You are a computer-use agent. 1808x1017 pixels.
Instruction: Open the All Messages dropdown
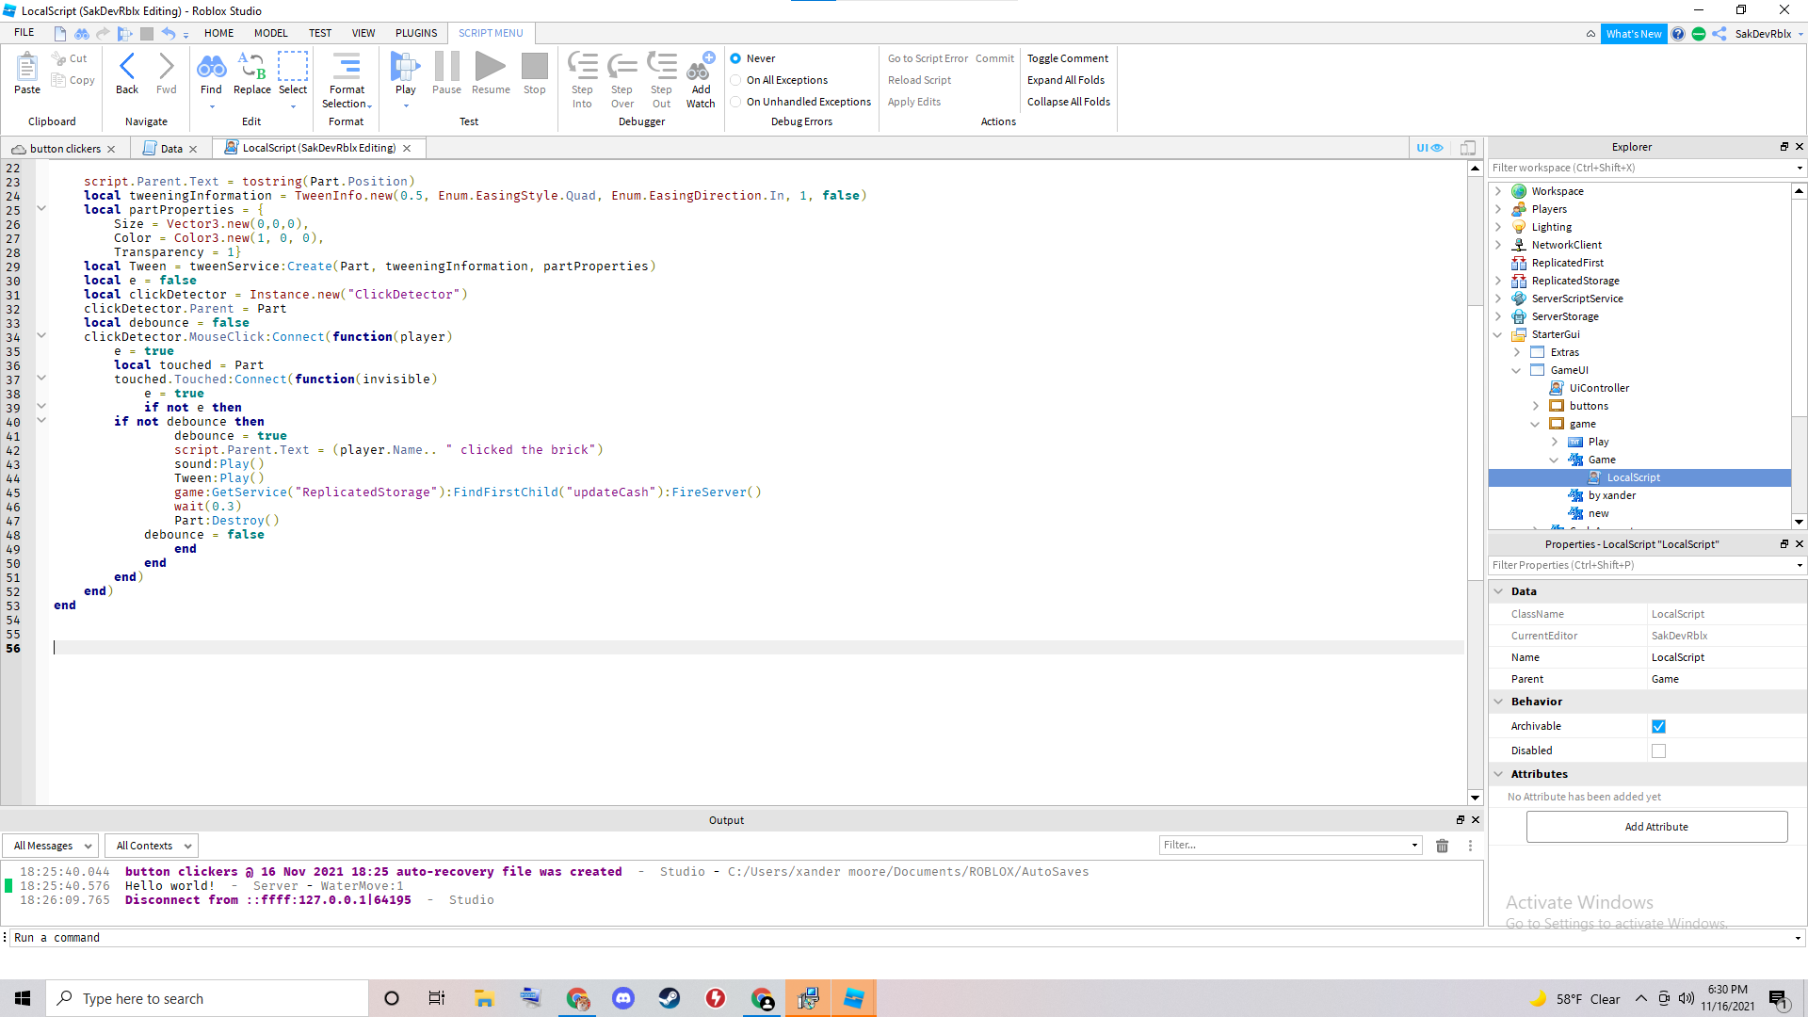50,845
